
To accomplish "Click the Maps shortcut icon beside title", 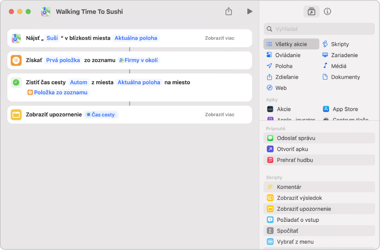I will pos(46,12).
